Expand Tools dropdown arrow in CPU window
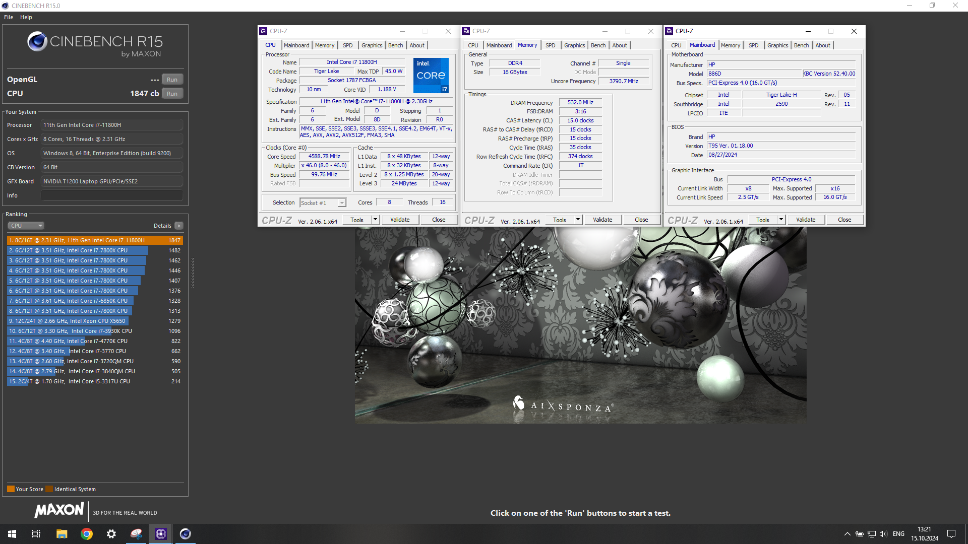This screenshot has width=968, height=544. [375, 220]
